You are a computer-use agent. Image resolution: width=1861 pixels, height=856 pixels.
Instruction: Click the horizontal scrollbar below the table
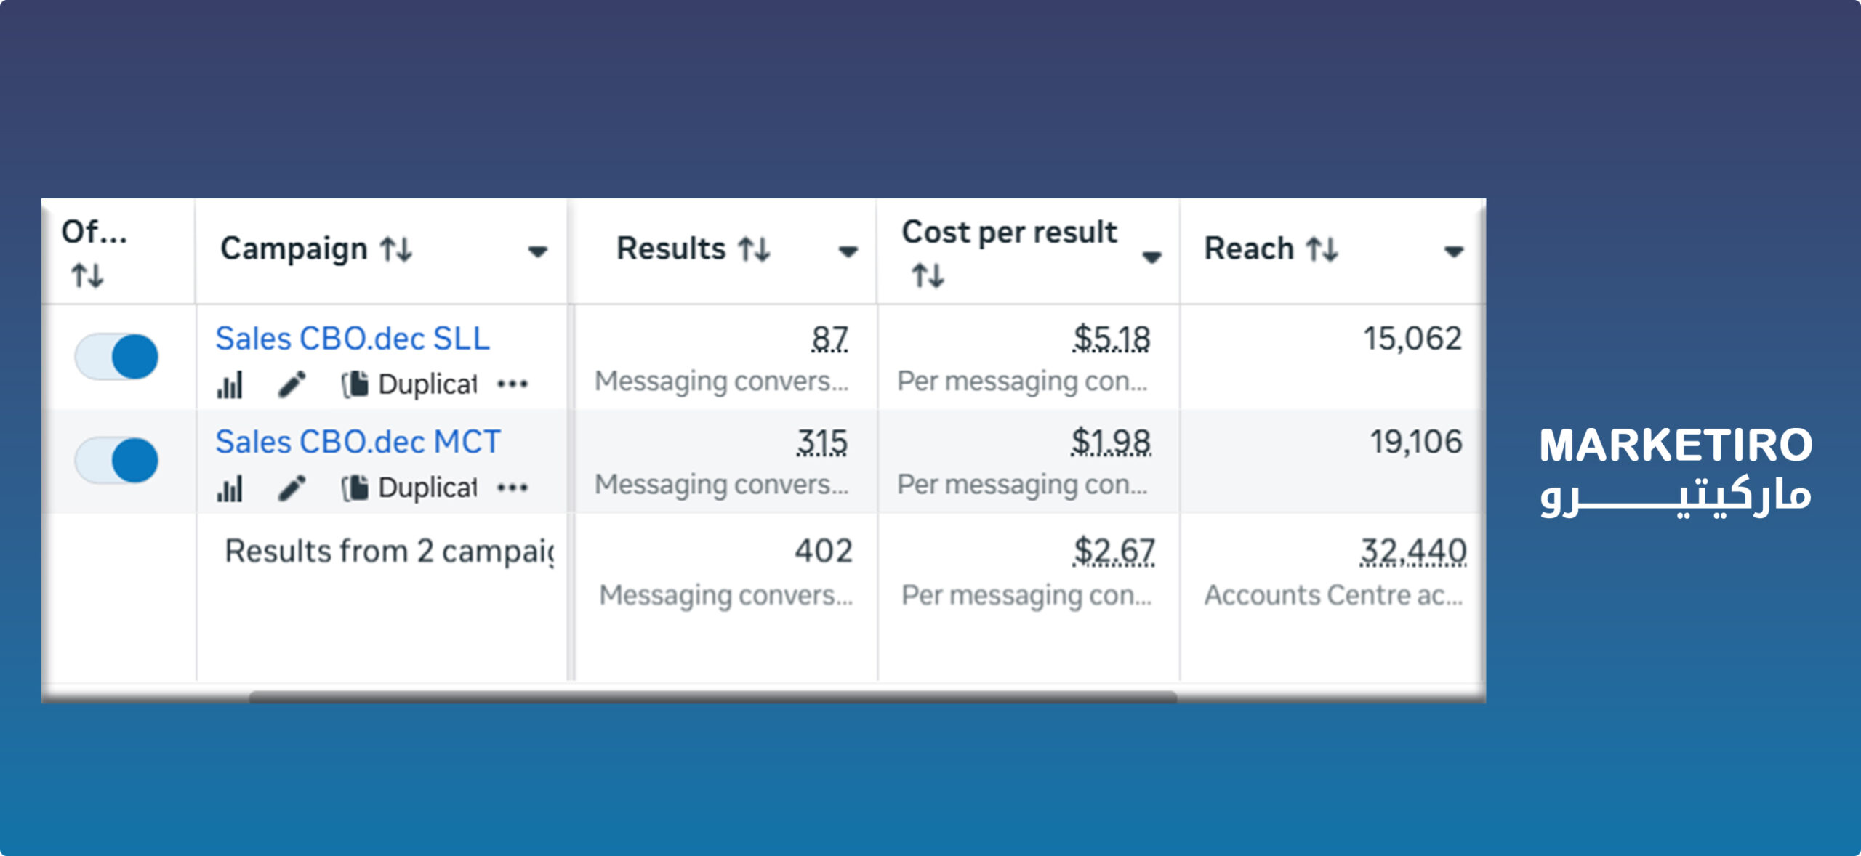tap(712, 697)
